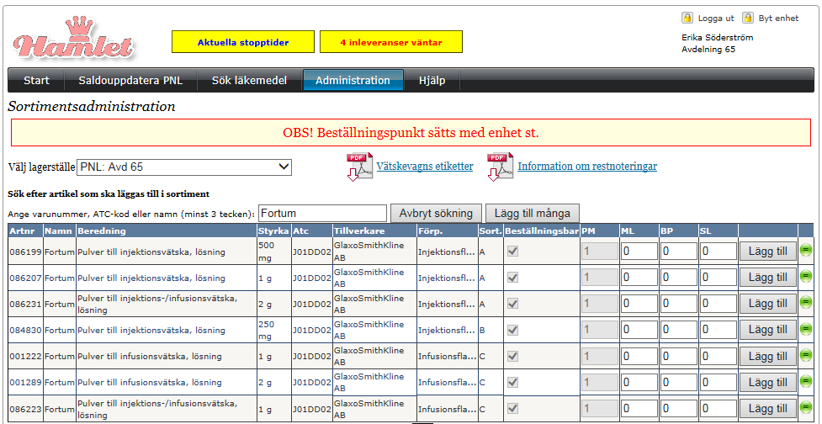Toggle Beställningsbar checkbox for article 001222
The width and height of the screenshot is (822, 424).
pos(513,356)
